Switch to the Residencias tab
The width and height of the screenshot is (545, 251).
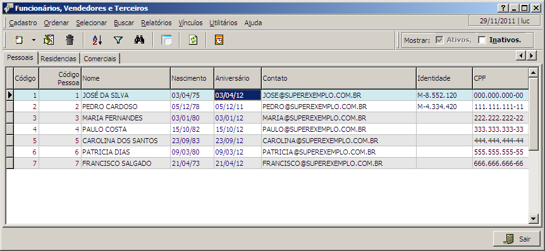point(58,59)
